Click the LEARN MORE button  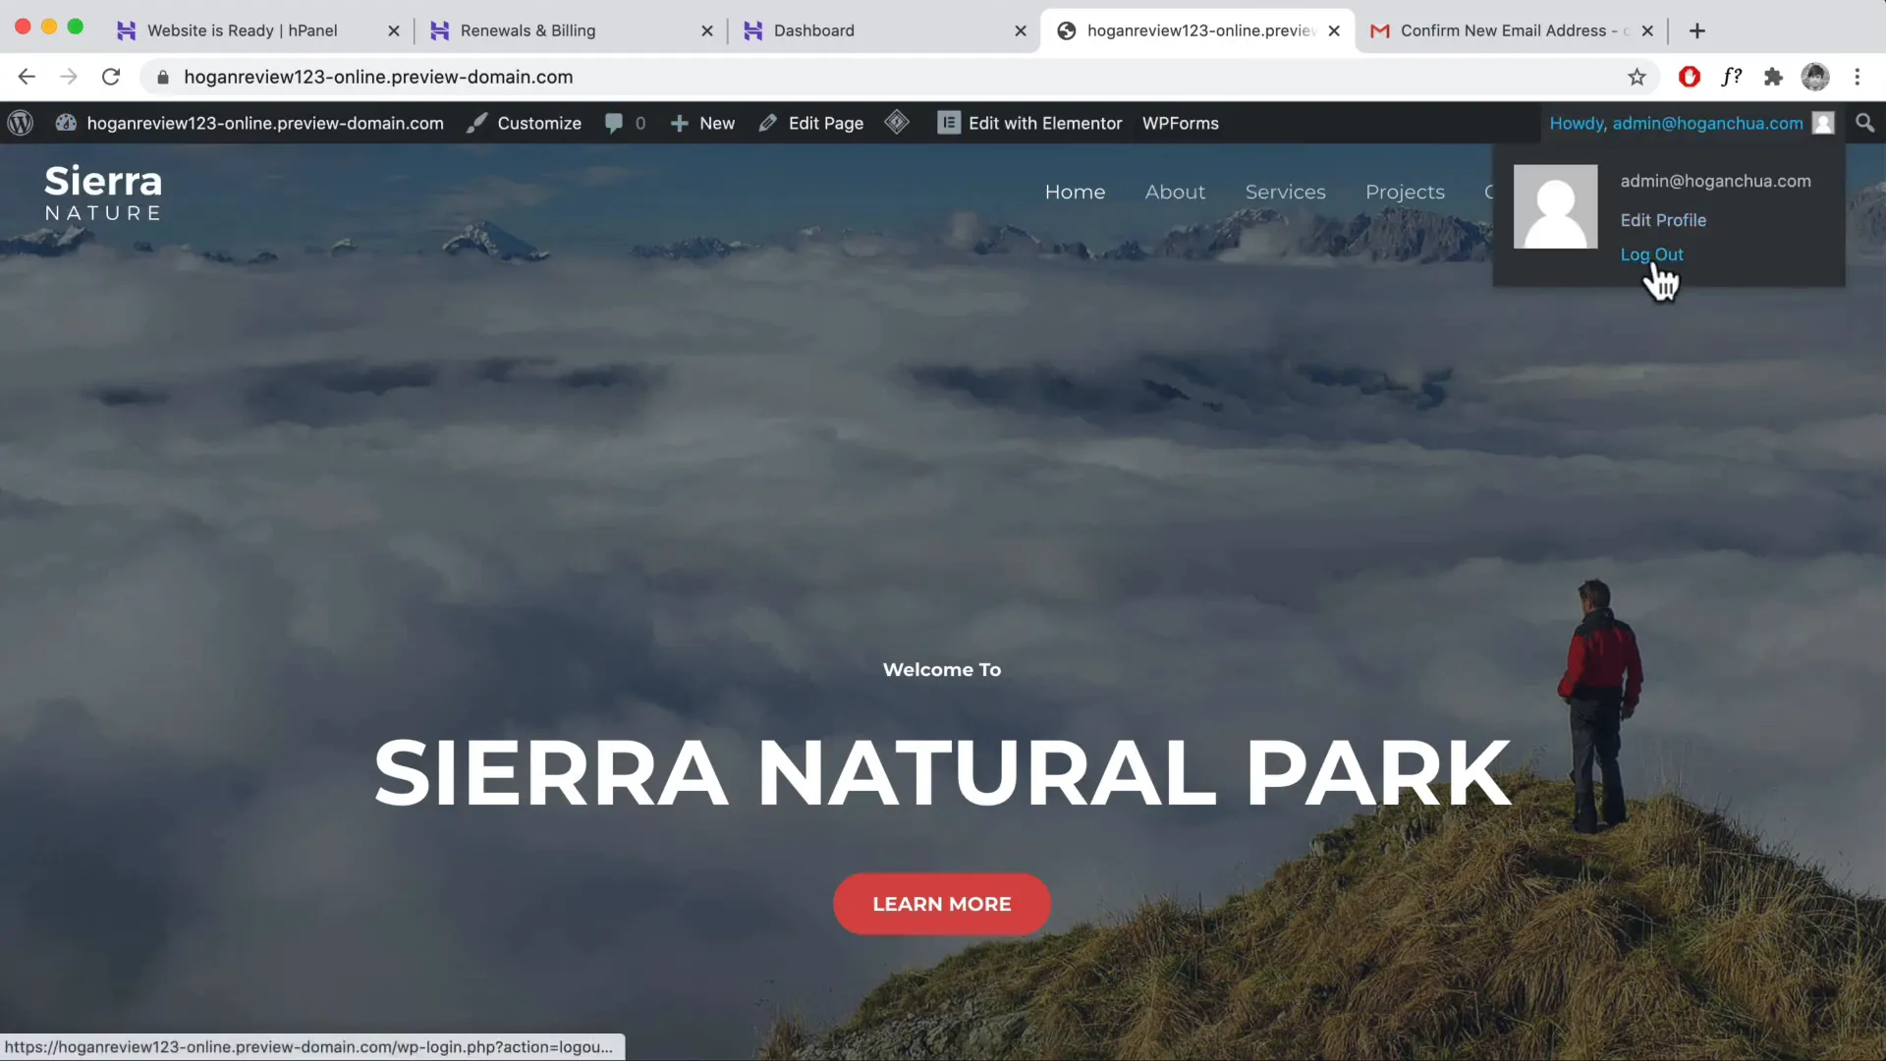[942, 904]
